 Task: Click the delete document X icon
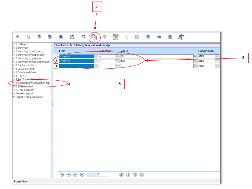pyautogui.click(x=61, y=37)
